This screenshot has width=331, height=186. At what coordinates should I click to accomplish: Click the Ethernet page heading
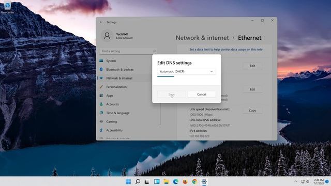pyautogui.click(x=250, y=38)
